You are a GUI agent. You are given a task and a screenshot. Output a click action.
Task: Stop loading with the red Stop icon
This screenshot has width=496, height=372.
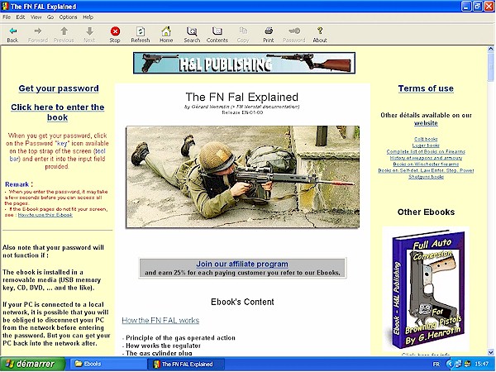[x=115, y=31]
